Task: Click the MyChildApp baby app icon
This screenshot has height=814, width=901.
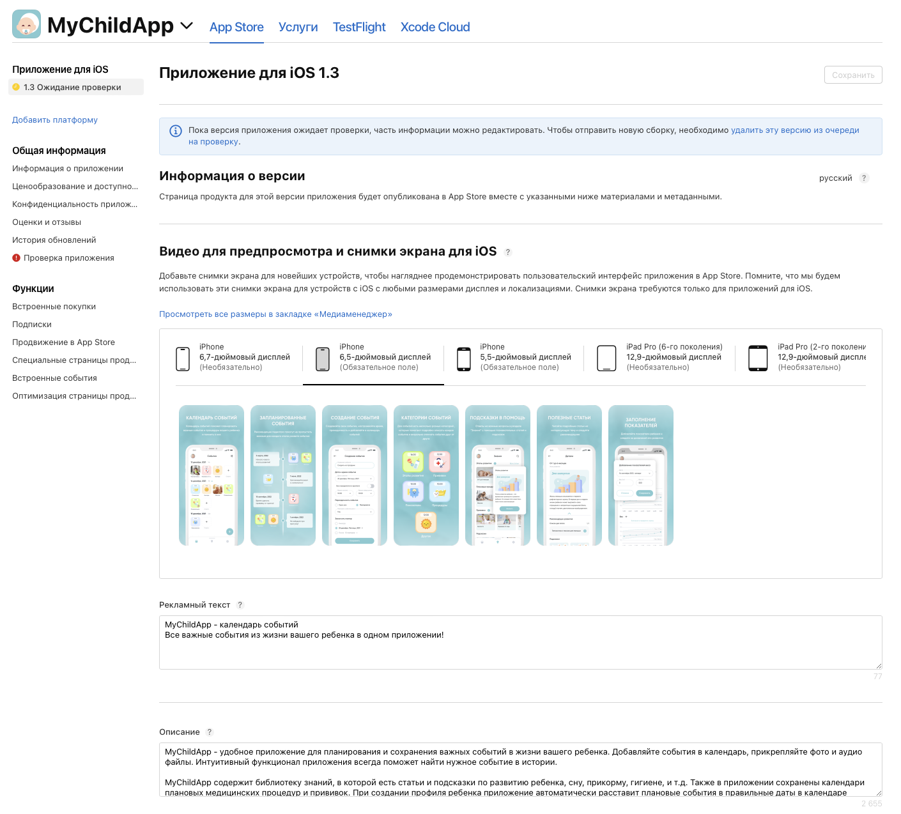Action: click(26, 24)
